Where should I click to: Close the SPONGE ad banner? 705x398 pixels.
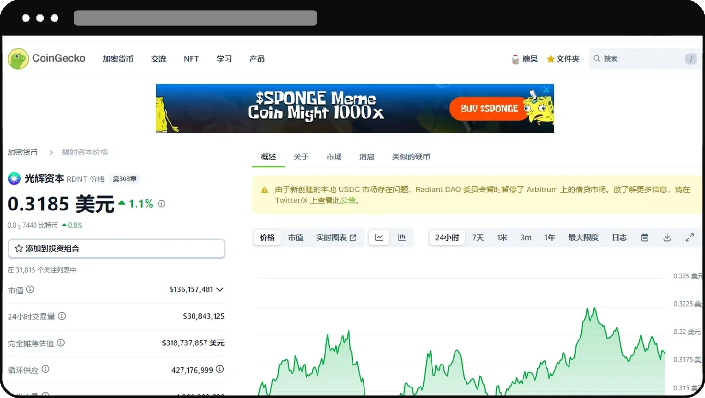point(546,89)
